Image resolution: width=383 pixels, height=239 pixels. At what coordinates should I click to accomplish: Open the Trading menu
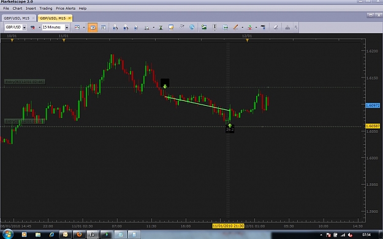46,9
